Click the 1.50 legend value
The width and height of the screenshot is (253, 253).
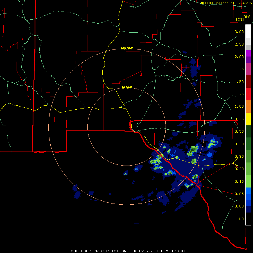coord(239,82)
